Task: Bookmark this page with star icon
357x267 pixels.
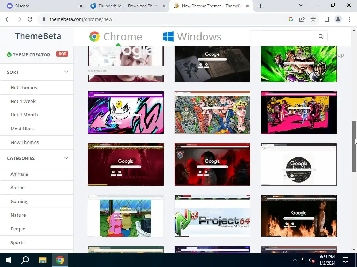Action: pos(313,19)
